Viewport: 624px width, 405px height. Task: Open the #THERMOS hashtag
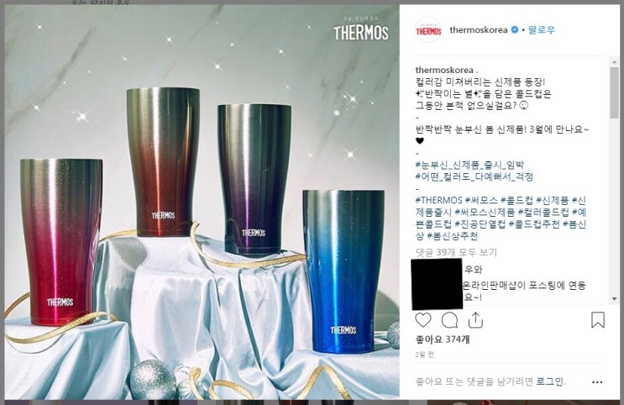439,200
